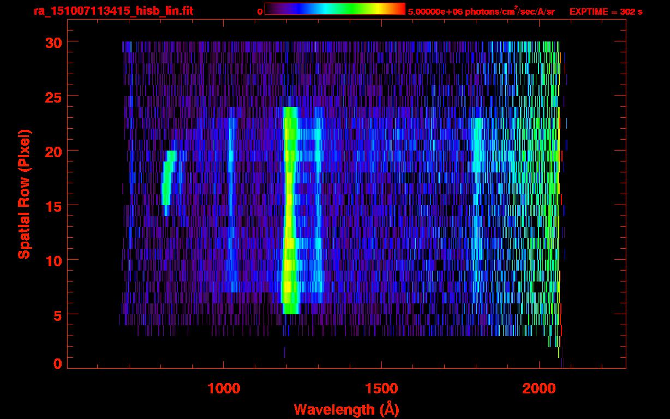This screenshot has height=419, width=670.
Task: Click the color bar minimum value 0
Action: click(x=260, y=11)
